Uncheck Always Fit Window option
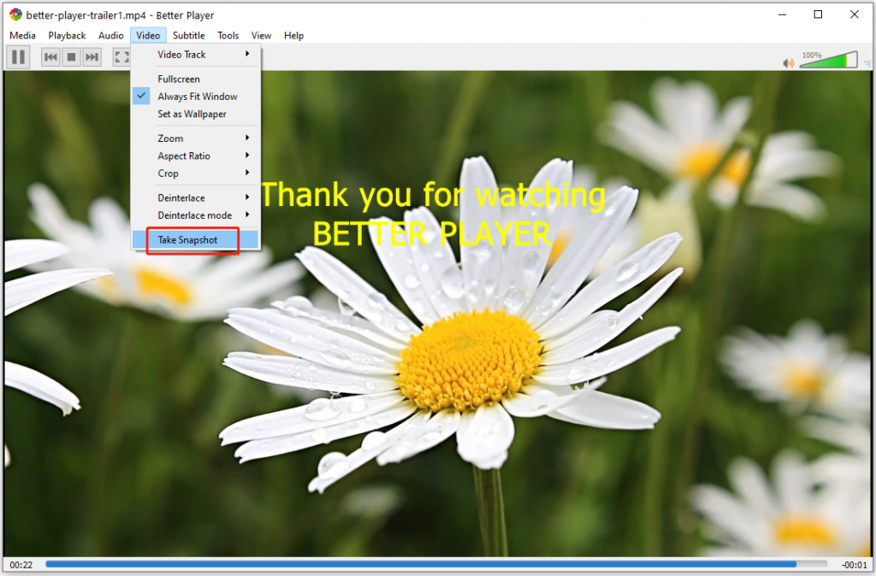876x576 pixels. [x=196, y=97]
